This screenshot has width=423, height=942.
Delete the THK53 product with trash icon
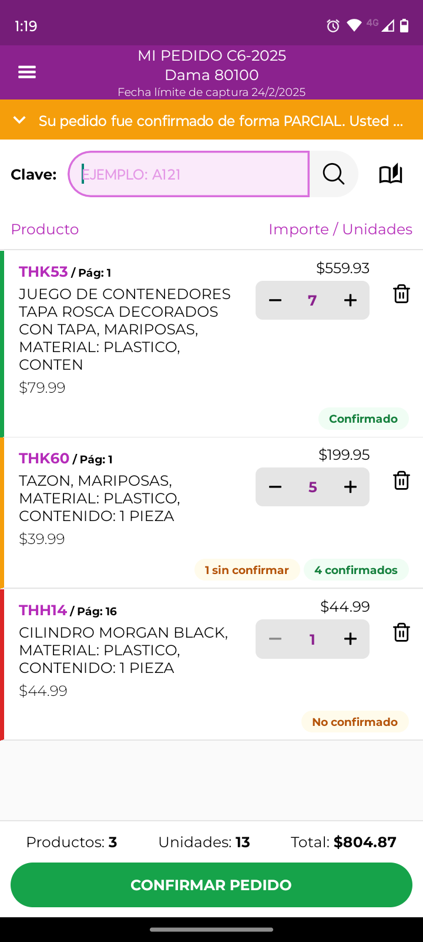point(401,294)
